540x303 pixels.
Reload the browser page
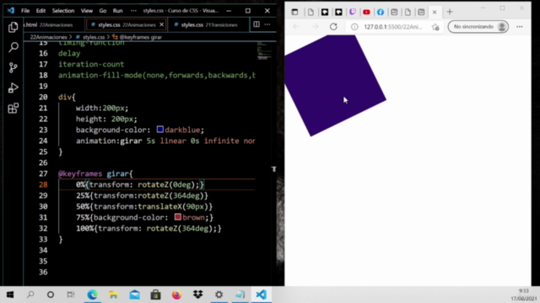click(333, 26)
